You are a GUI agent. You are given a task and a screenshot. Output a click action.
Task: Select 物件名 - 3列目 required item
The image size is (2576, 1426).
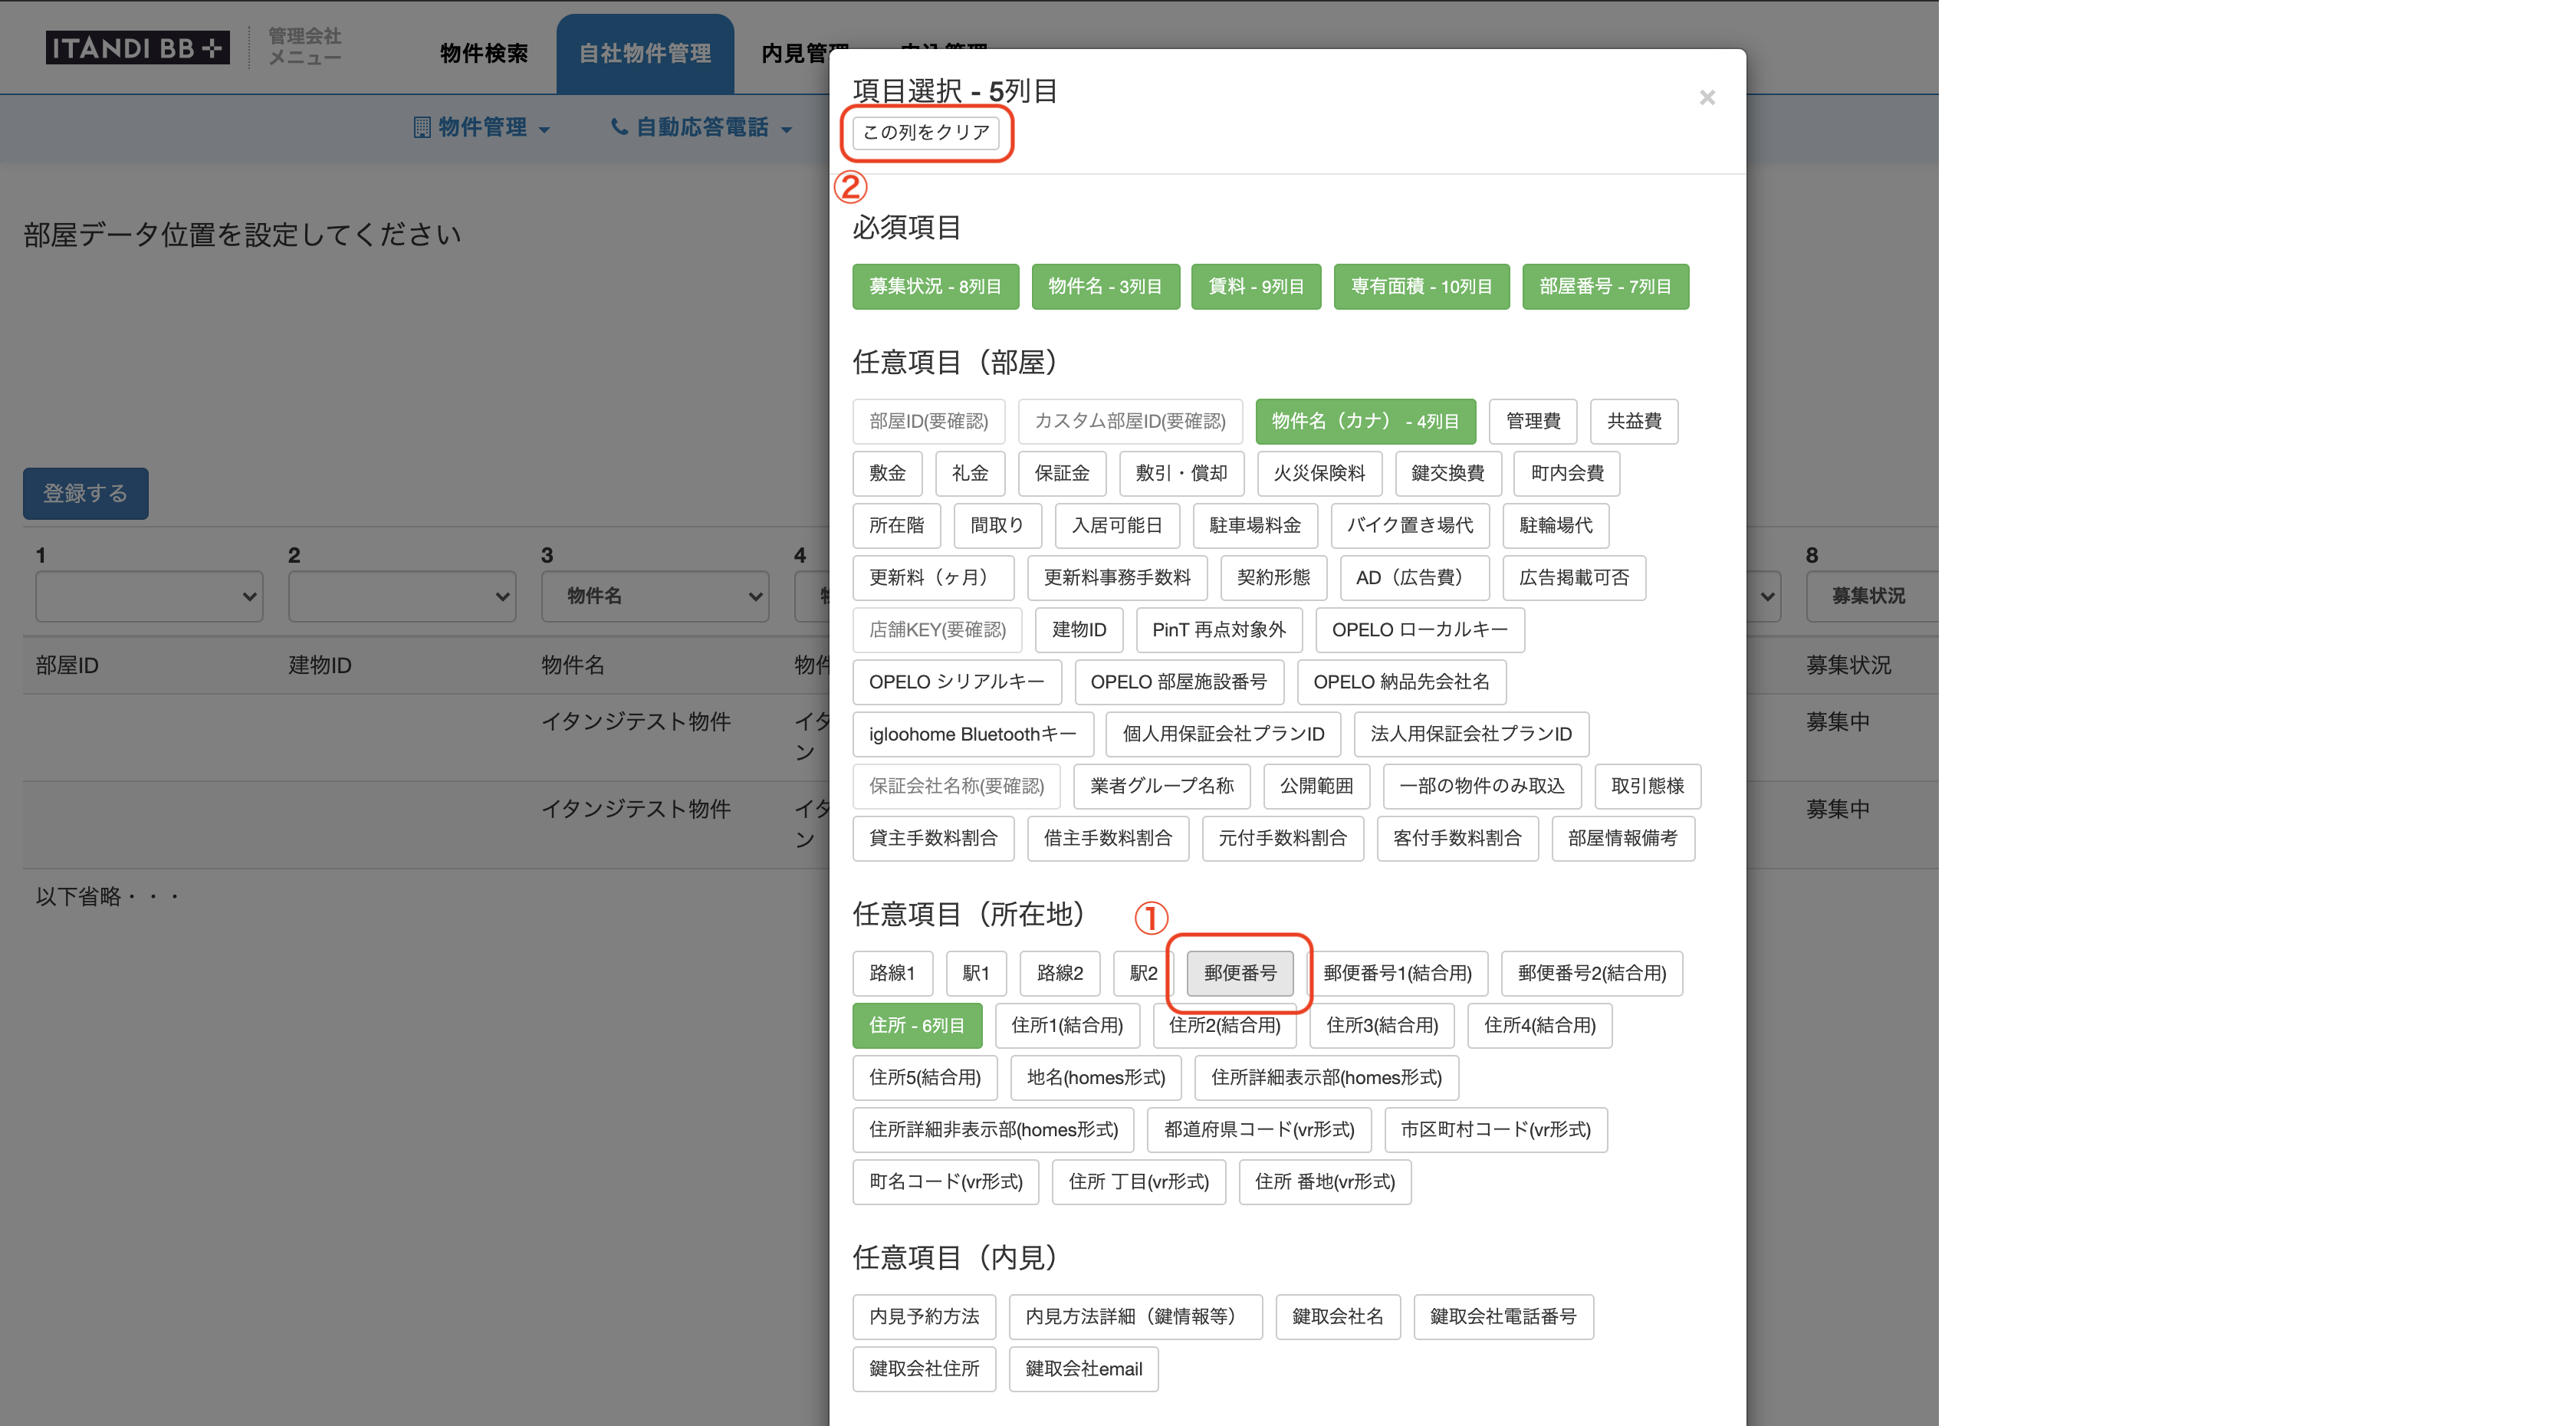pos(1105,286)
